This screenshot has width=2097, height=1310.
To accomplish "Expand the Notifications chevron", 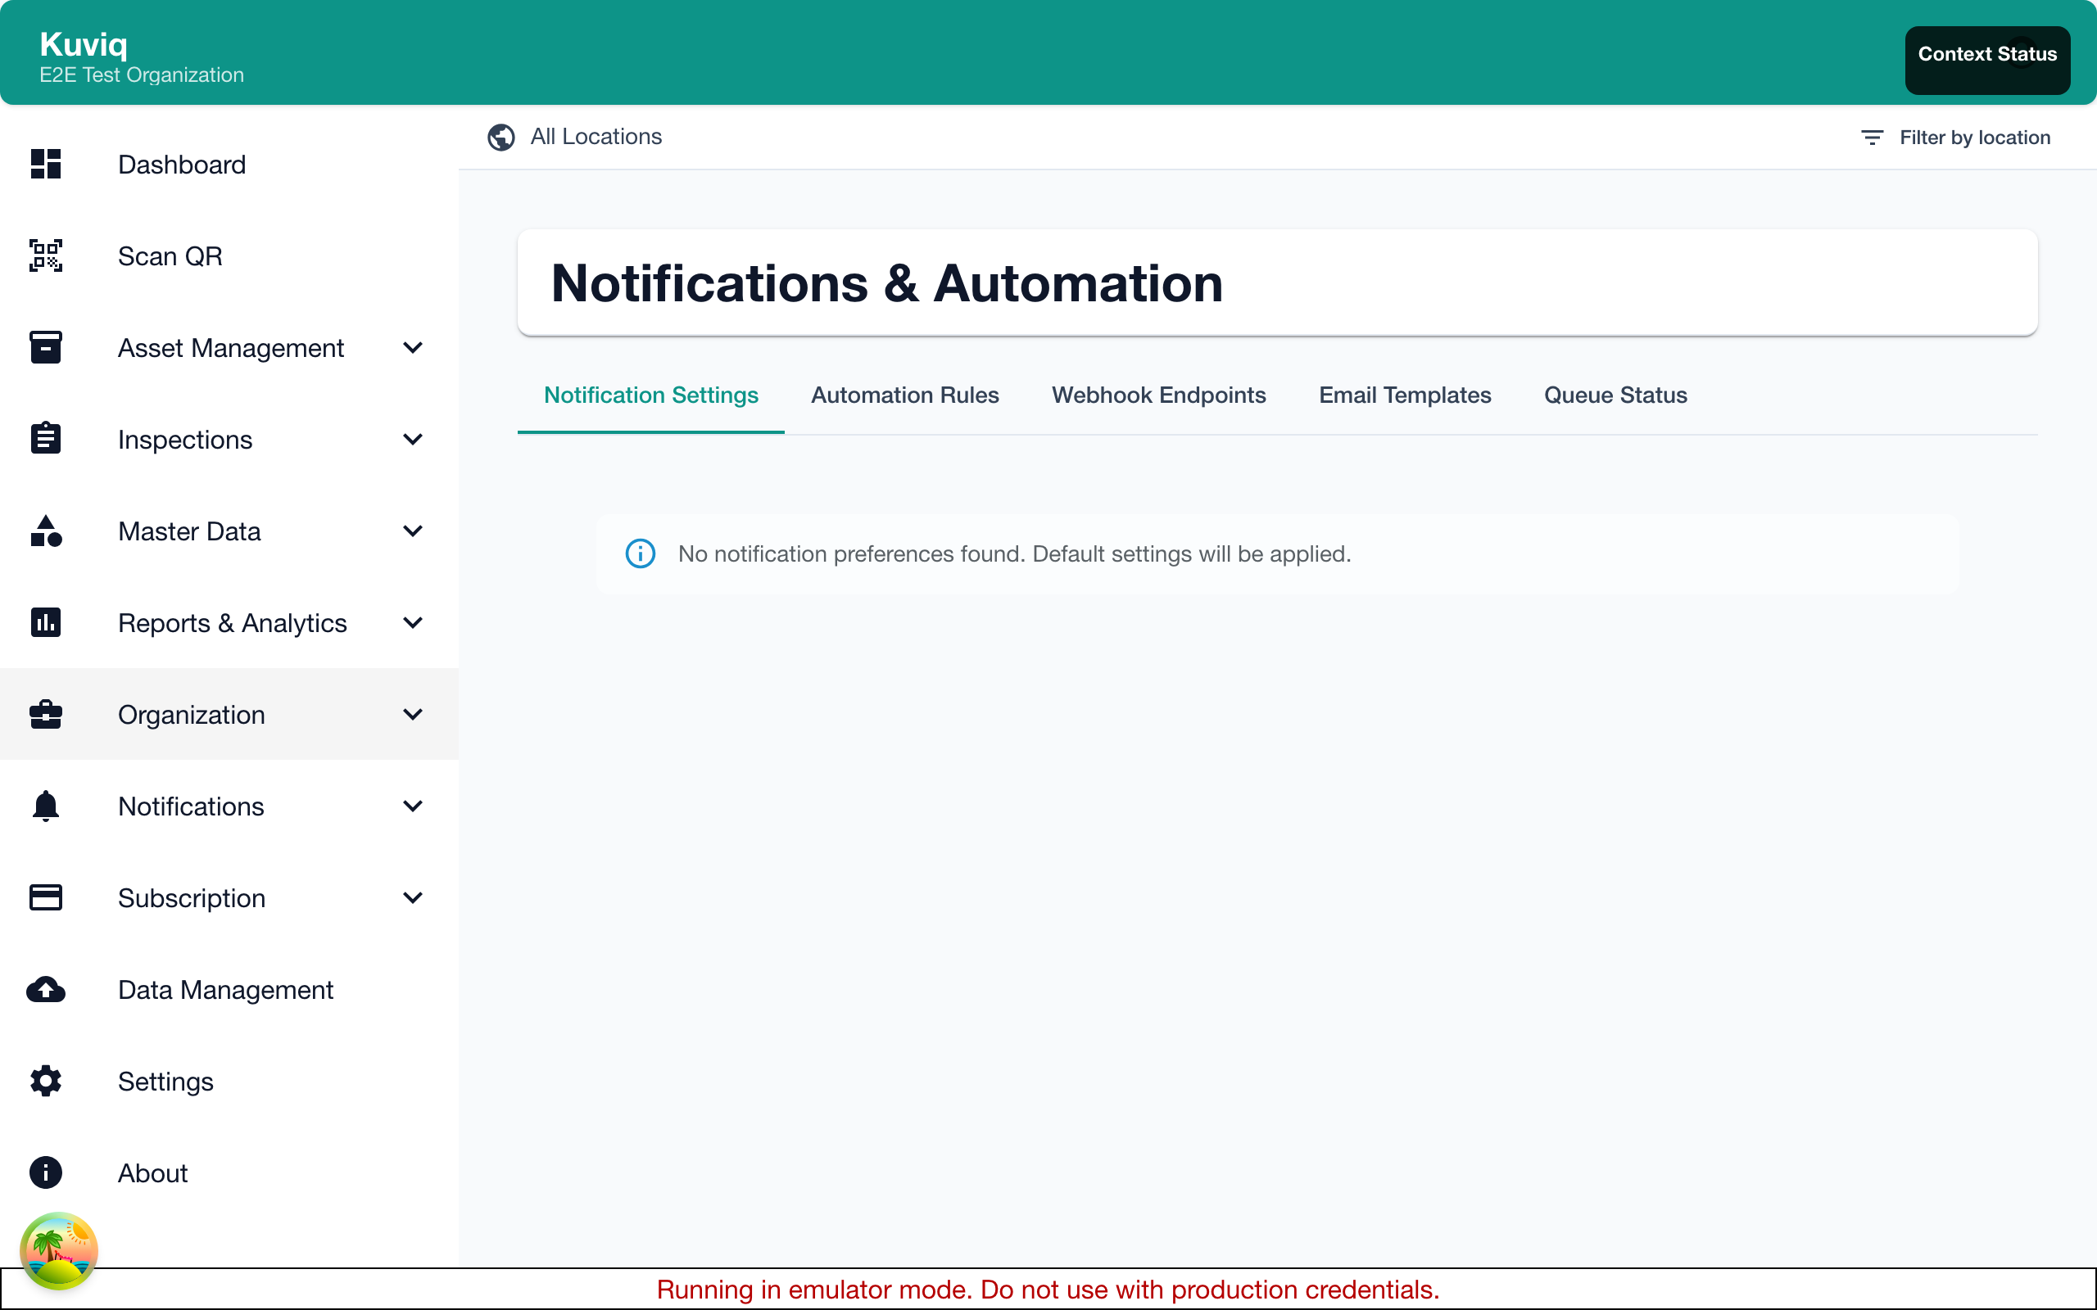I will click(414, 806).
